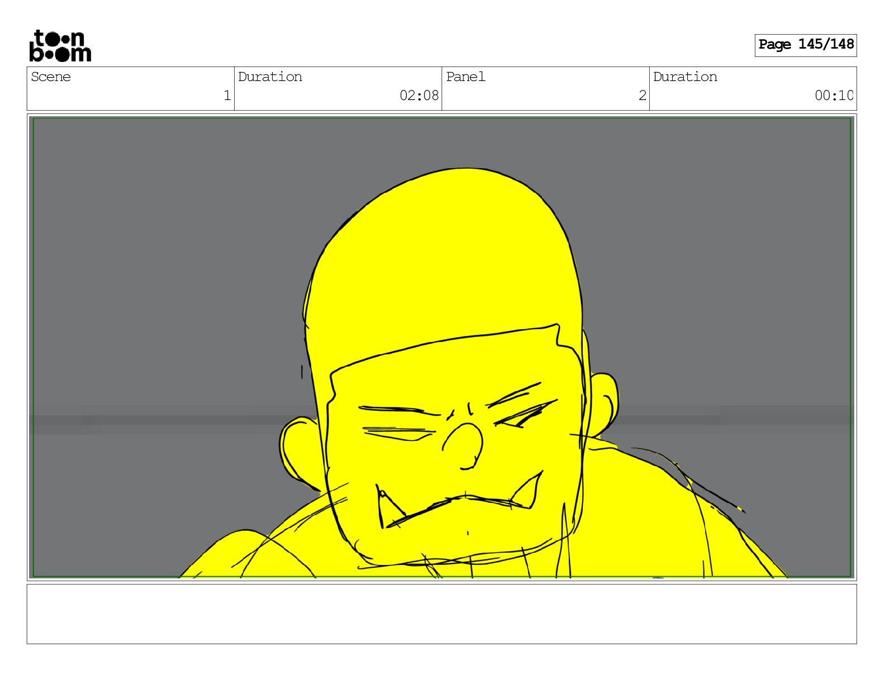Click the panel duration value 00:10
This screenshot has width=885, height=684.
(834, 96)
